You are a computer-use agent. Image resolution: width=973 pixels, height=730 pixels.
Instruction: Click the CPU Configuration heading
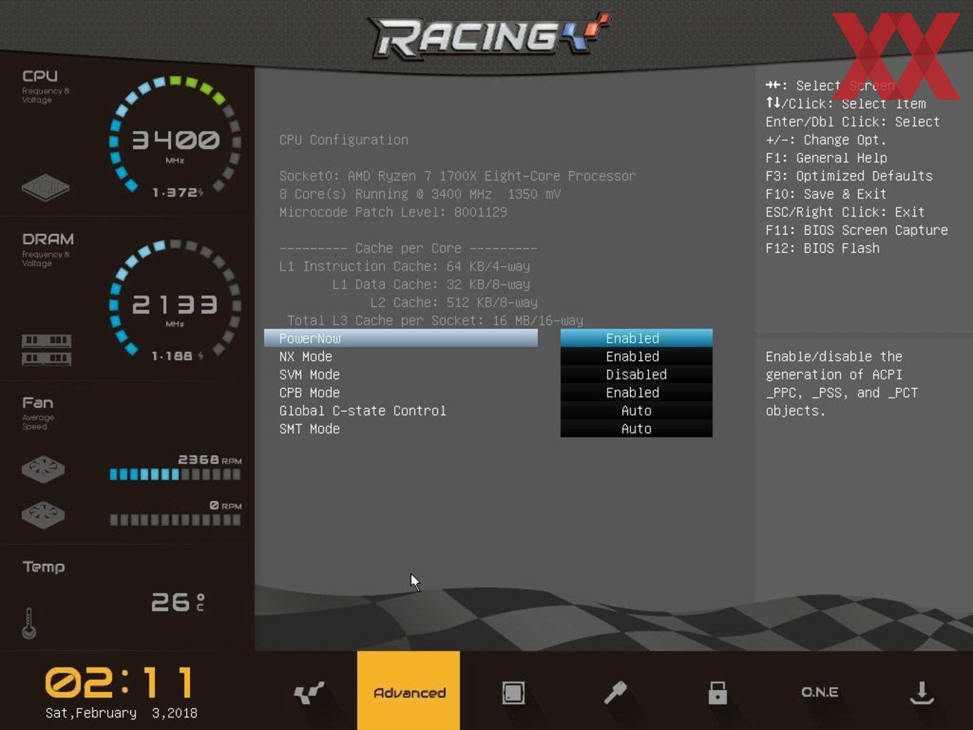click(x=343, y=140)
